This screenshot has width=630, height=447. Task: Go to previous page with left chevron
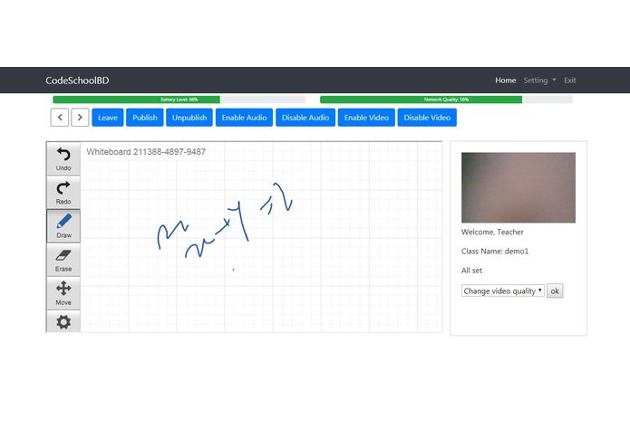60,118
